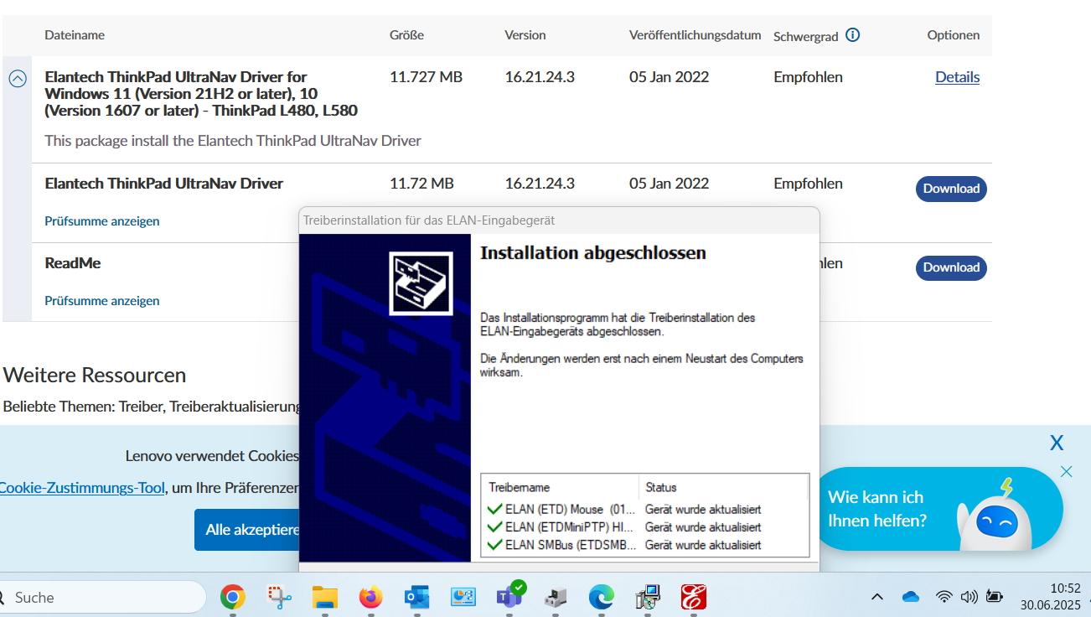Viewport: 1091px width, 617px height.
Task: Select the ELAN (ETD) Mouse driver row
Action: point(646,509)
